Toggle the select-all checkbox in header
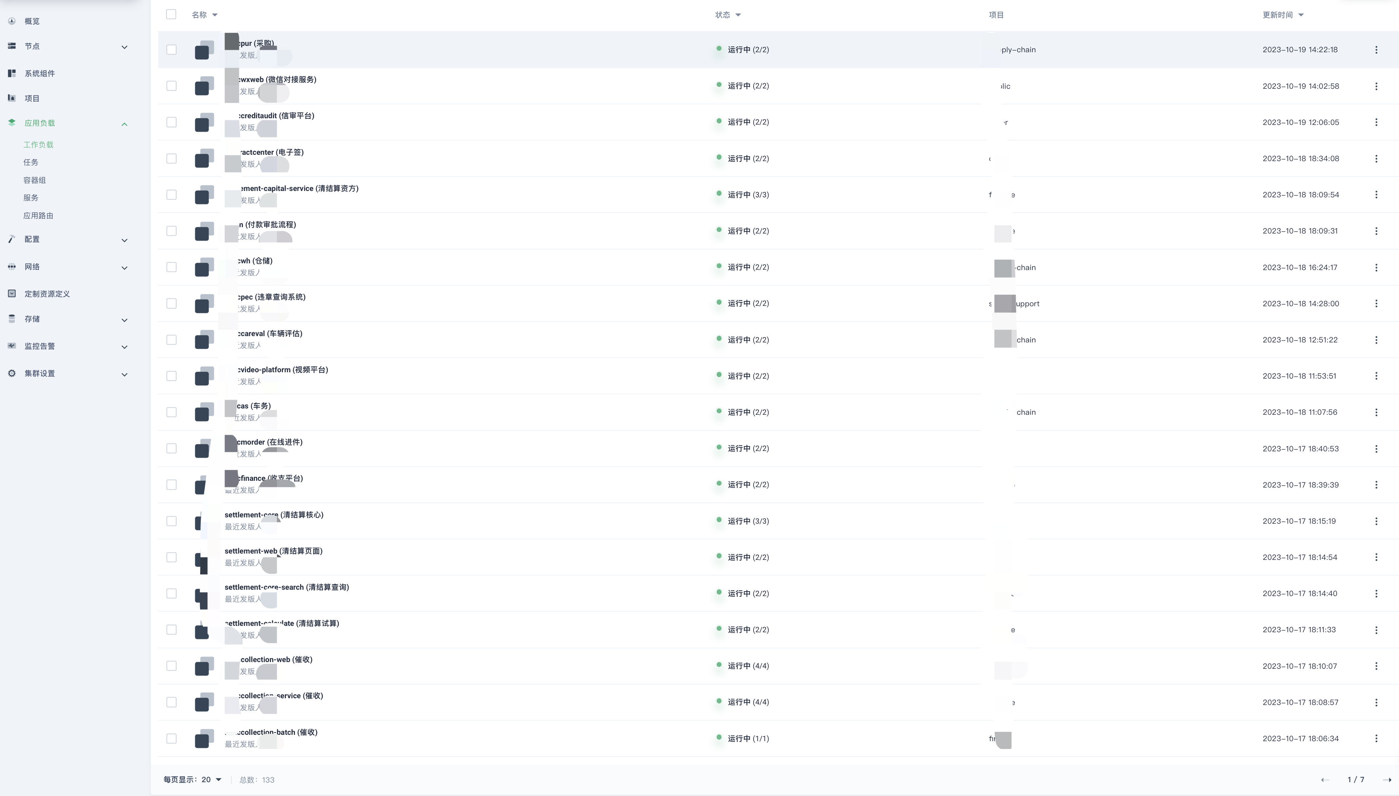The width and height of the screenshot is (1399, 796). click(171, 14)
